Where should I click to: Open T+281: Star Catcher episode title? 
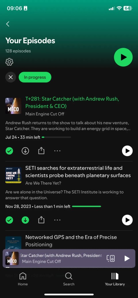[x=72, y=102]
